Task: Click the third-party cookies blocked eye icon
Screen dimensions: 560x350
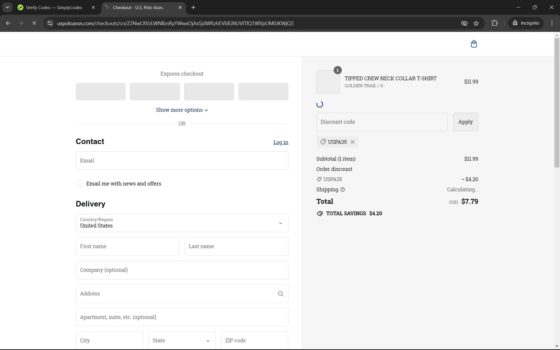Action: (464, 23)
